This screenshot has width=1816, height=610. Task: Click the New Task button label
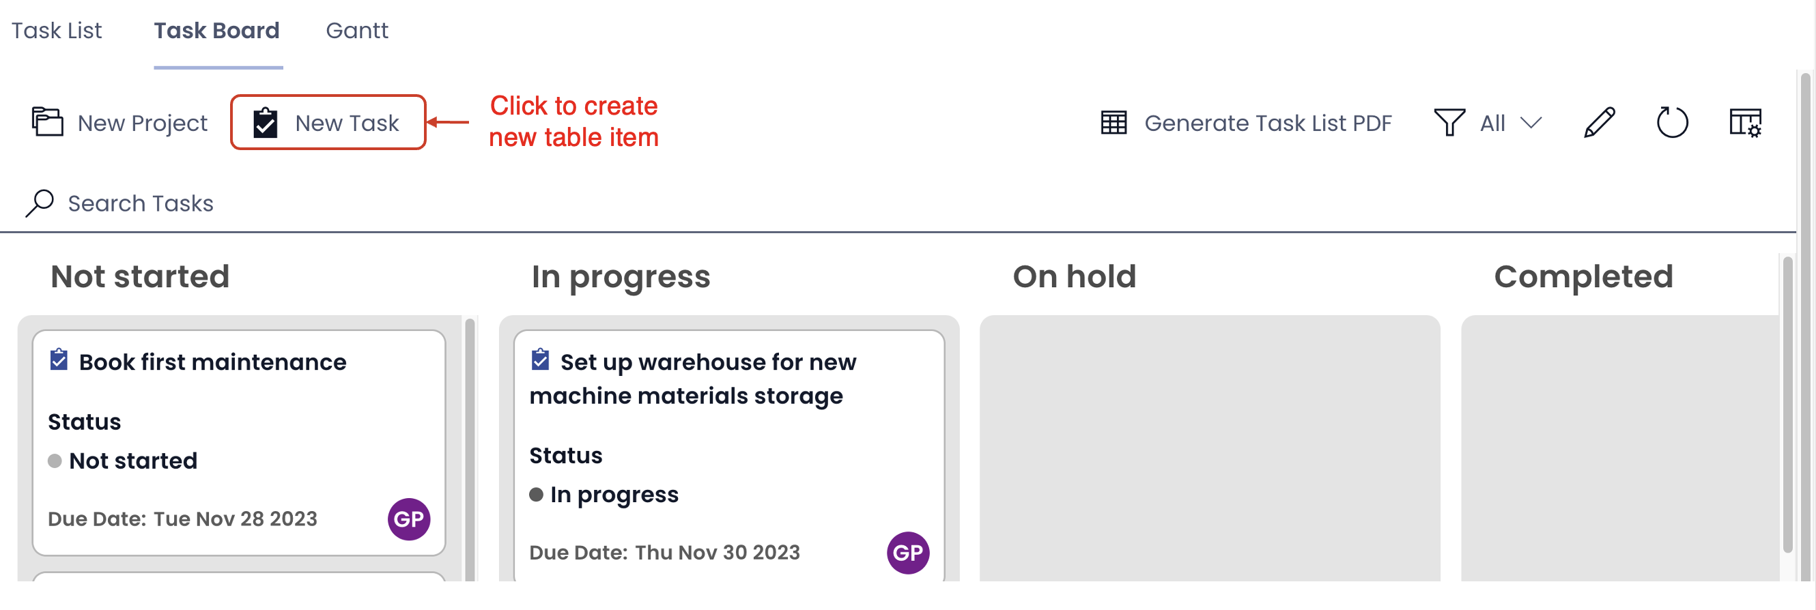(347, 124)
